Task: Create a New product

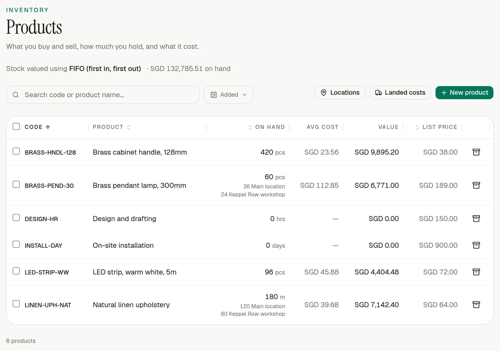Action: tap(464, 93)
